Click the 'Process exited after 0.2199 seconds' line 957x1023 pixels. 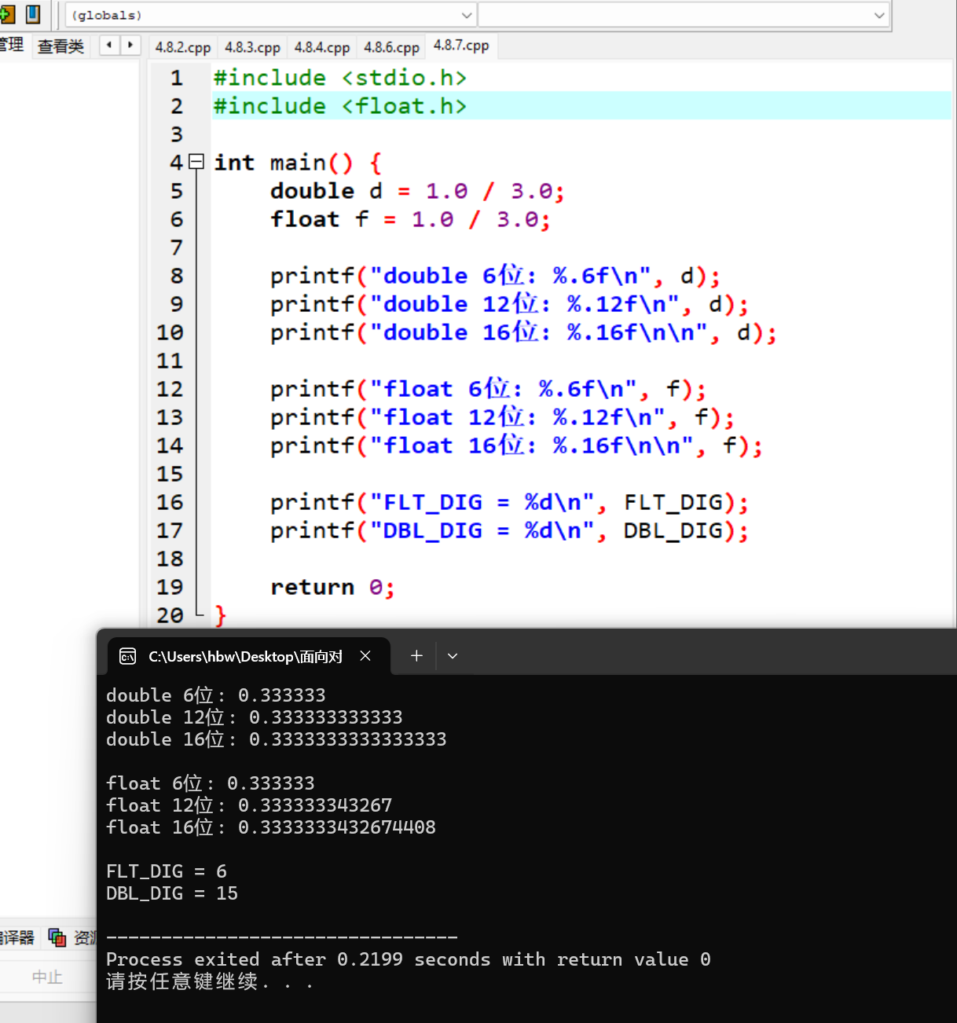click(x=409, y=959)
